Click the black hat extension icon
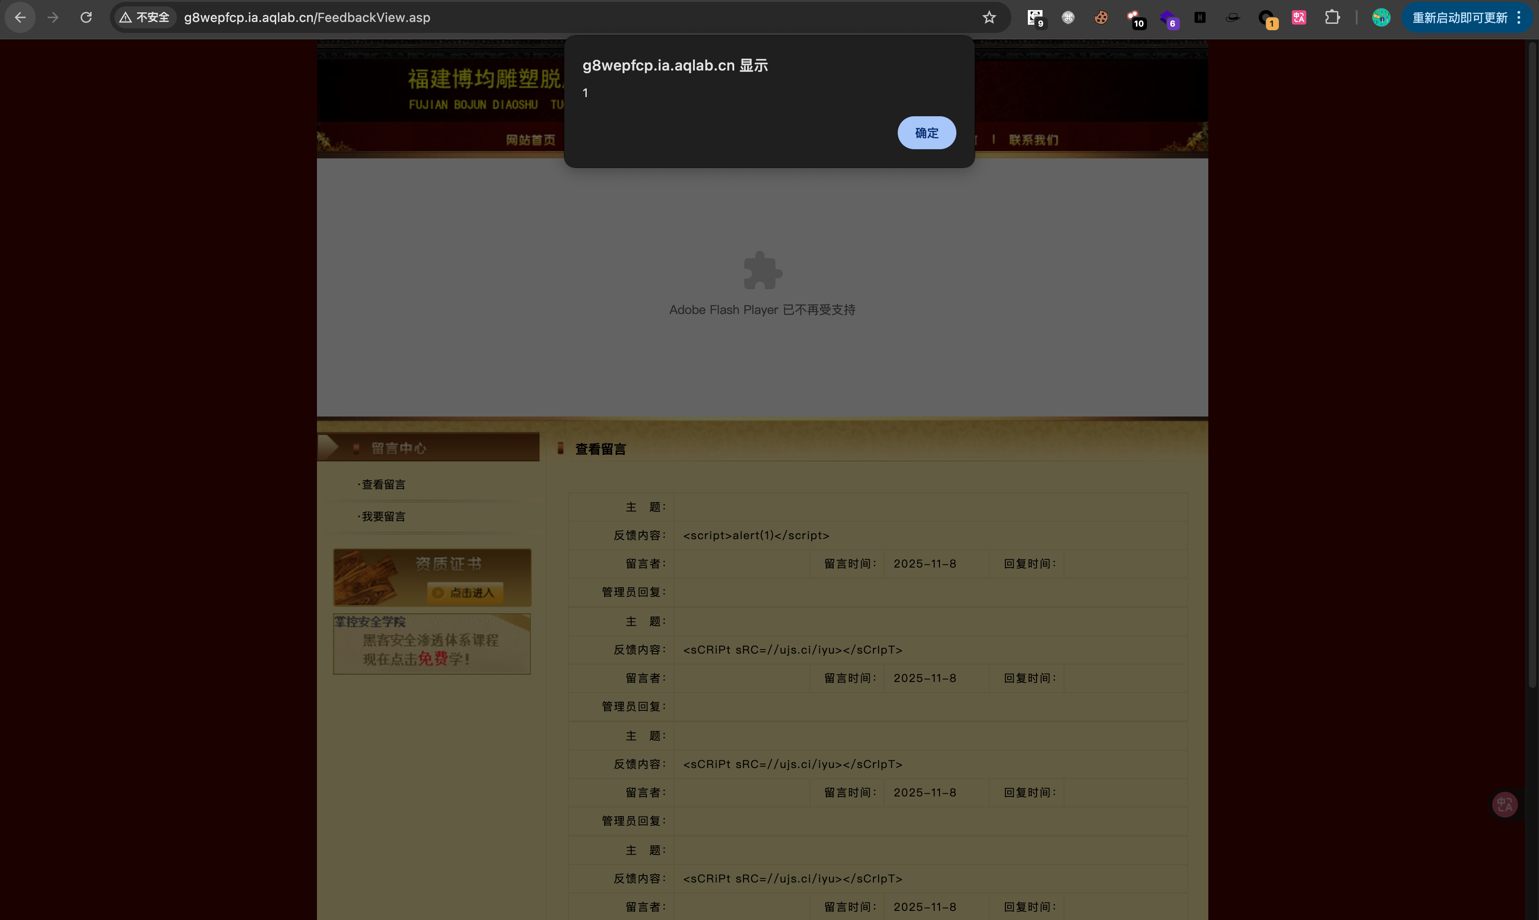 (1233, 17)
